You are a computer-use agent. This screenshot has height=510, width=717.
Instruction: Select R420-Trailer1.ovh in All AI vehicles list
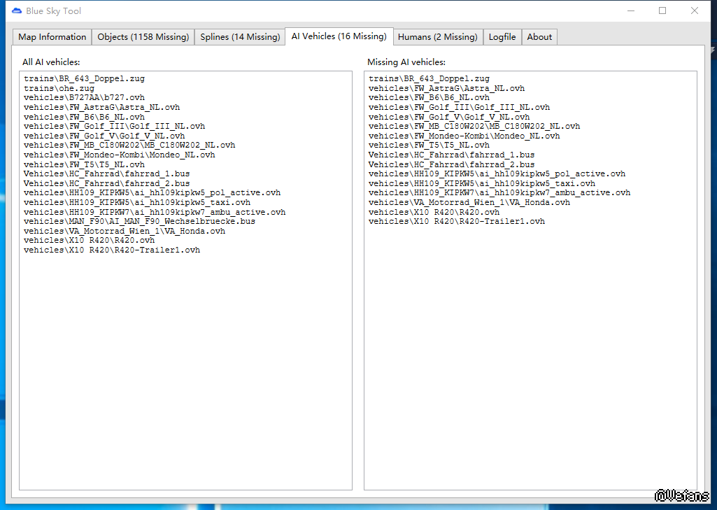(x=112, y=250)
